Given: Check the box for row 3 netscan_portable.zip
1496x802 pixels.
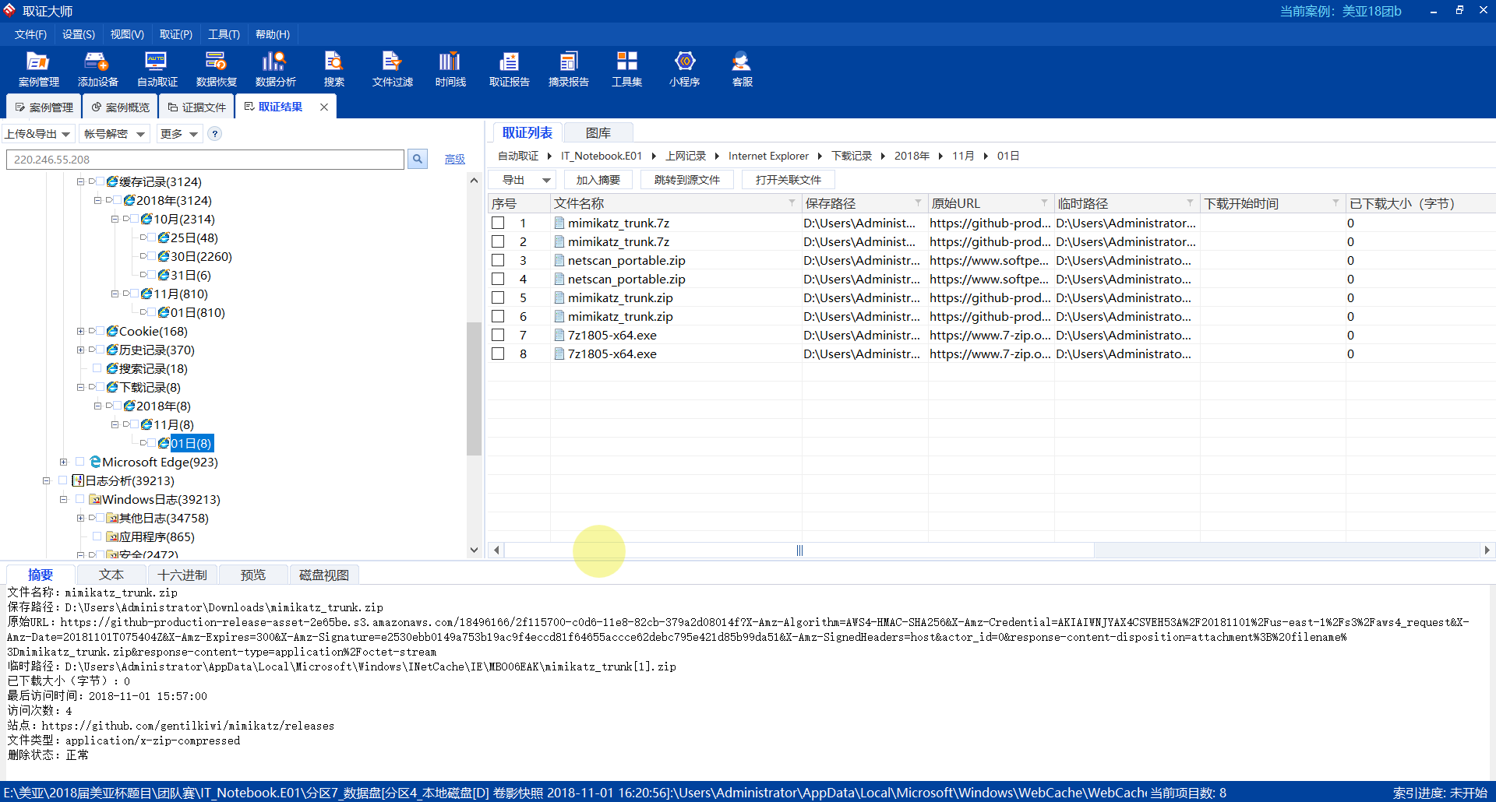Looking at the screenshot, I should pos(498,260).
